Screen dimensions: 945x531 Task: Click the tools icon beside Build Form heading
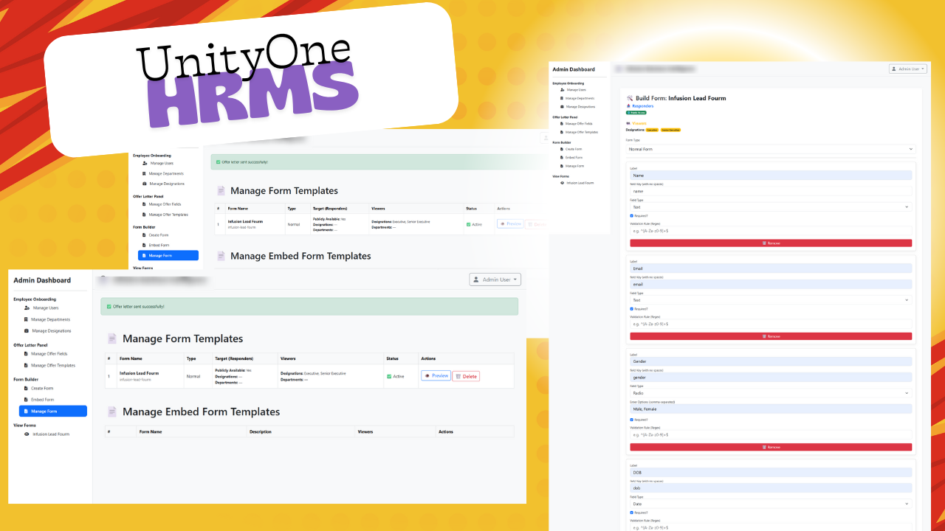point(630,97)
